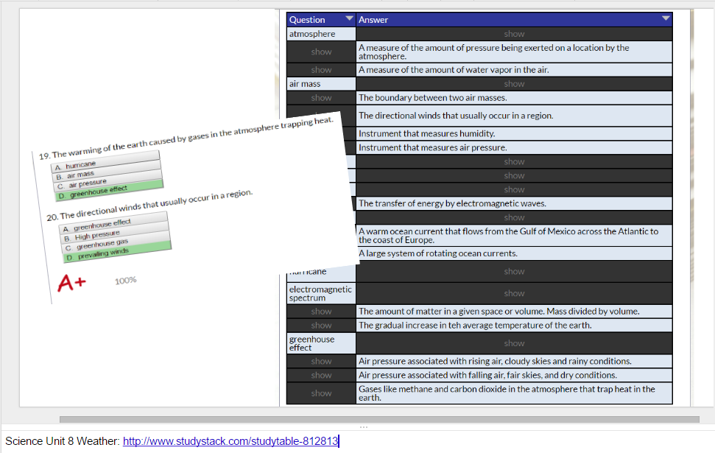
Task: Click the 'warm ocean current' Gulf of Mexico answer
Action: [514, 236]
